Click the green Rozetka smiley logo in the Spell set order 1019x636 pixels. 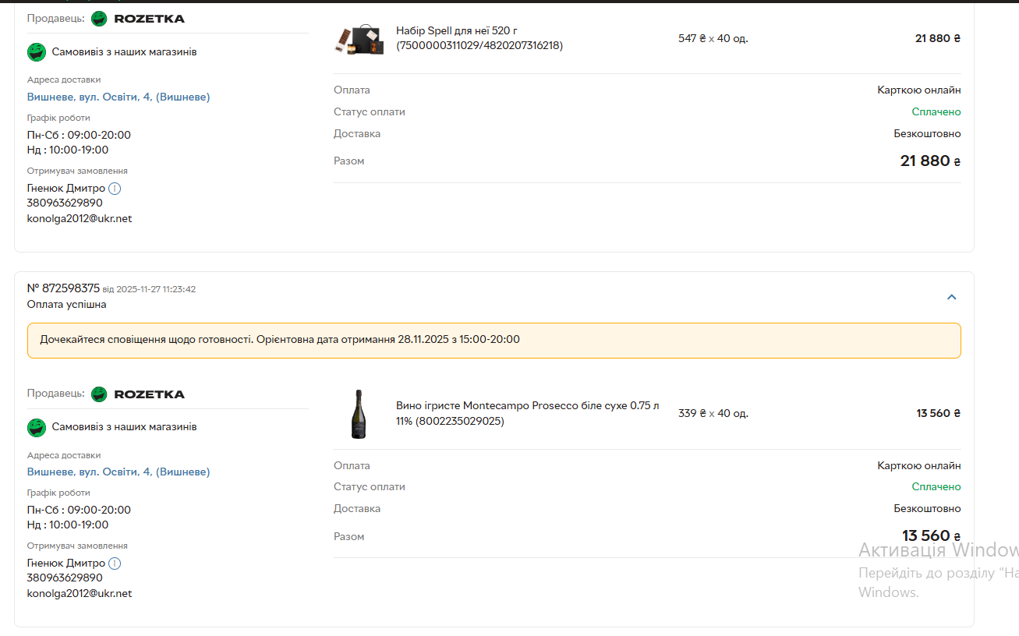99,19
